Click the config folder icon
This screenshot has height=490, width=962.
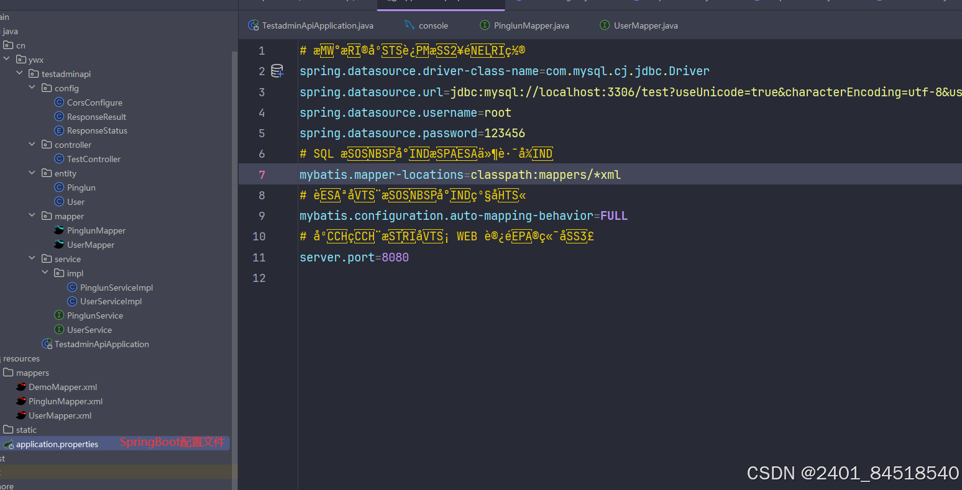47,88
